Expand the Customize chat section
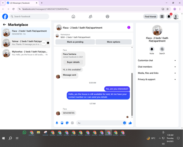 point(157,60)
